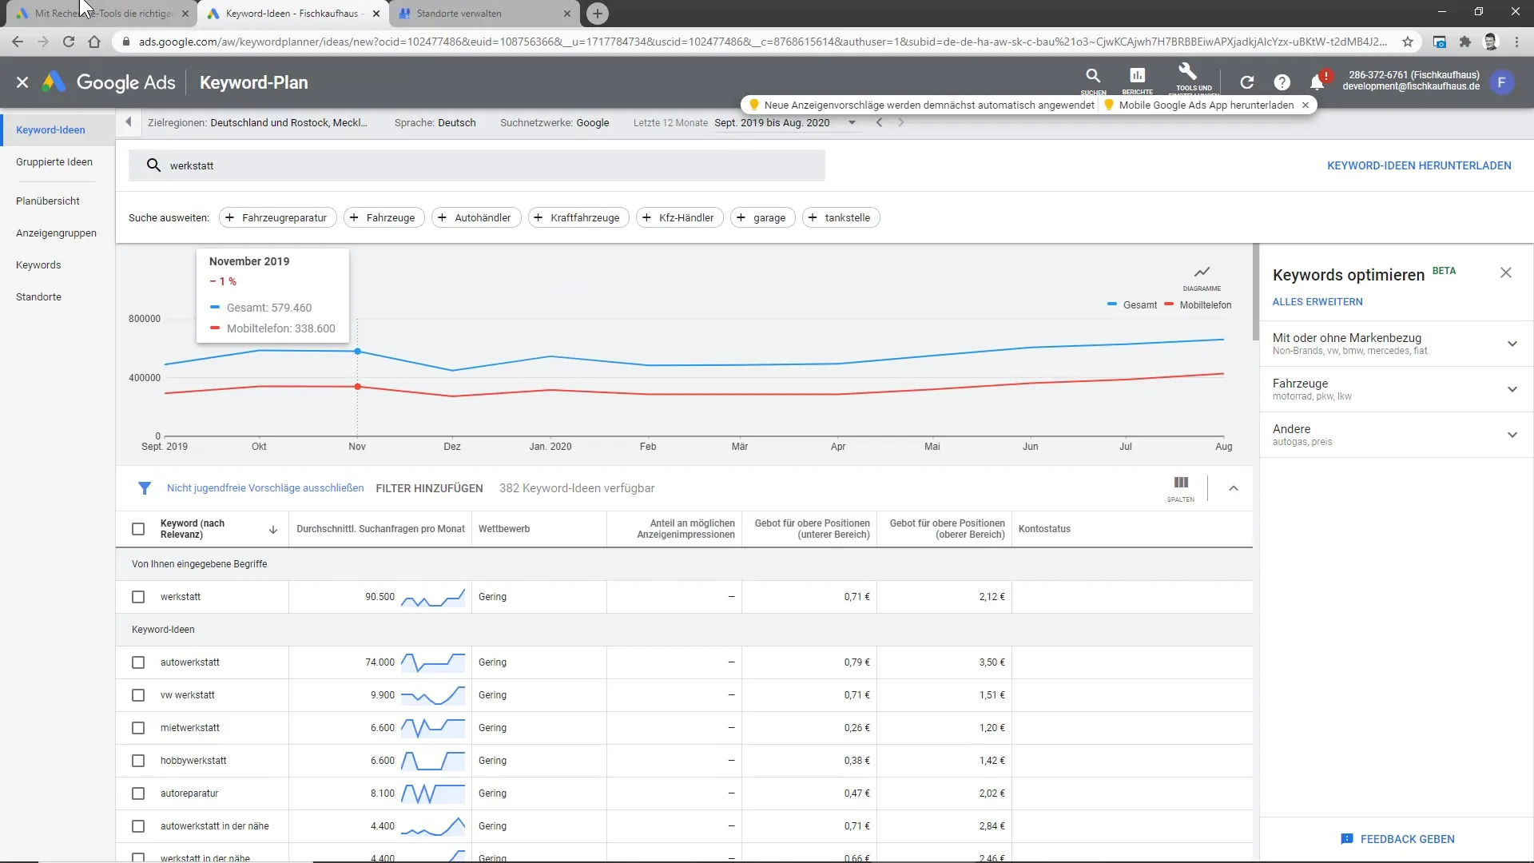Screen dimensions: 1534x863
Task: Click the search magnifier in keyword field
Action: (153, 165)
